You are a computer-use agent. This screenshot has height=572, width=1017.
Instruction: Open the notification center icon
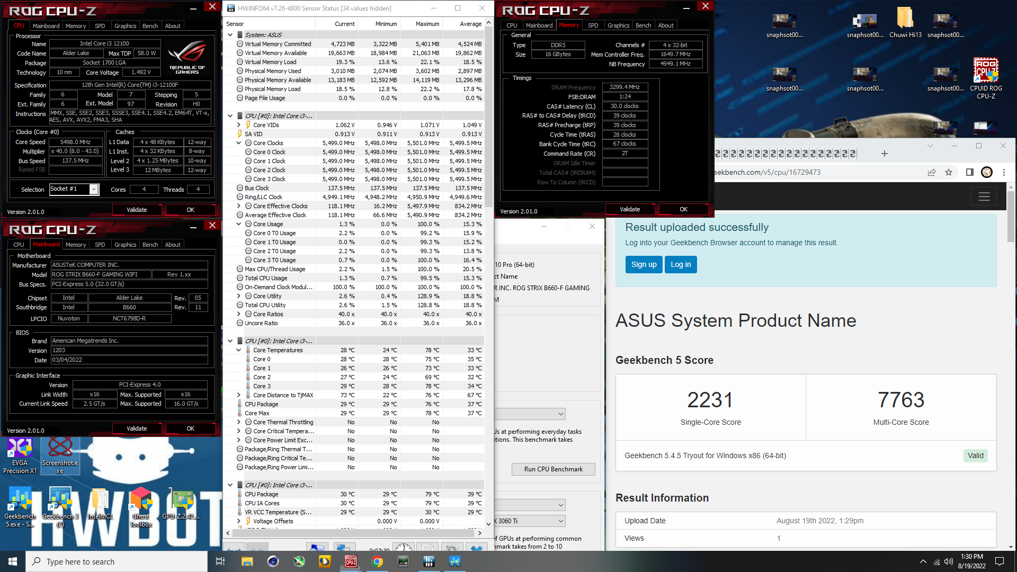point(1000,561)
